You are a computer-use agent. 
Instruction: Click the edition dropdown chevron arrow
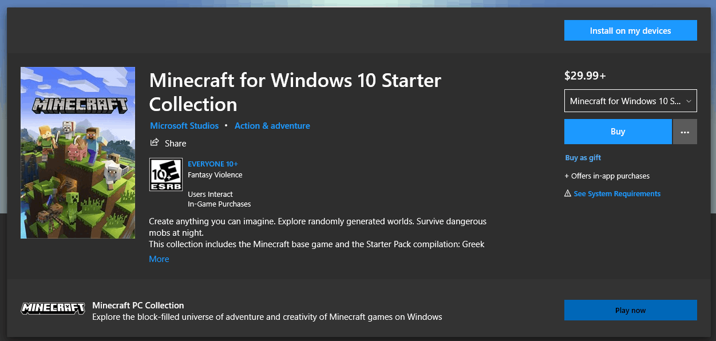pos(689,101)
